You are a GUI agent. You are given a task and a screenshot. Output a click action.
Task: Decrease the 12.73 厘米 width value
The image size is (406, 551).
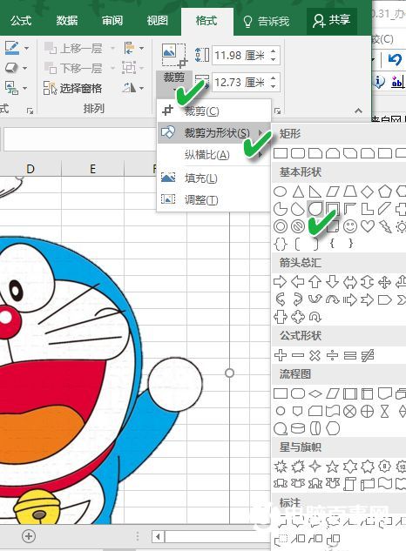pyautogui.click(x=274, y=86)
